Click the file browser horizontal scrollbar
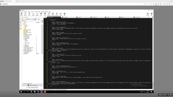Screen dimensions: 173x97 click(32, 84)
